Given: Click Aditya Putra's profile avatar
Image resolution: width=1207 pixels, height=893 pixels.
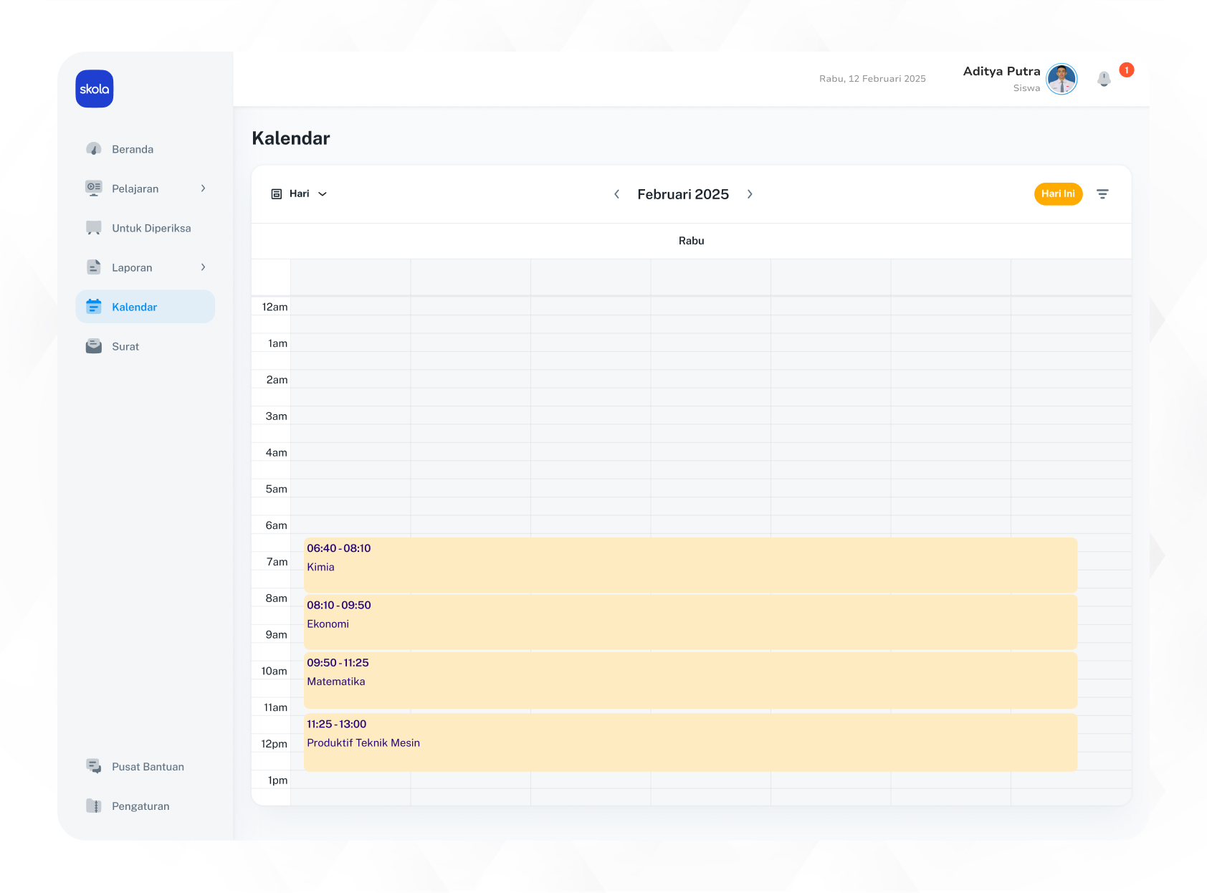Looking at the screenshot, I should pyautogui.click(x=1061, y=79).
